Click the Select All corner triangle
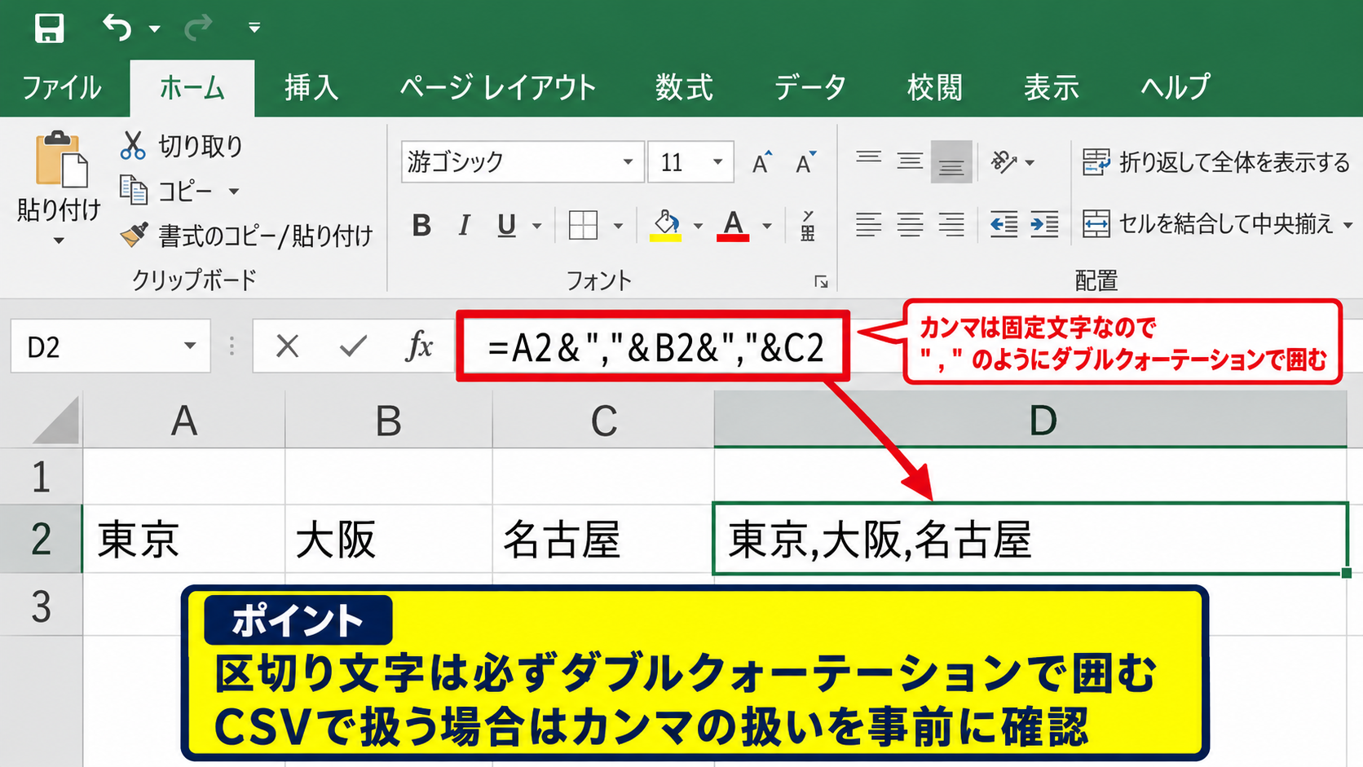The image size is (1363, 767). pos(56,420)
